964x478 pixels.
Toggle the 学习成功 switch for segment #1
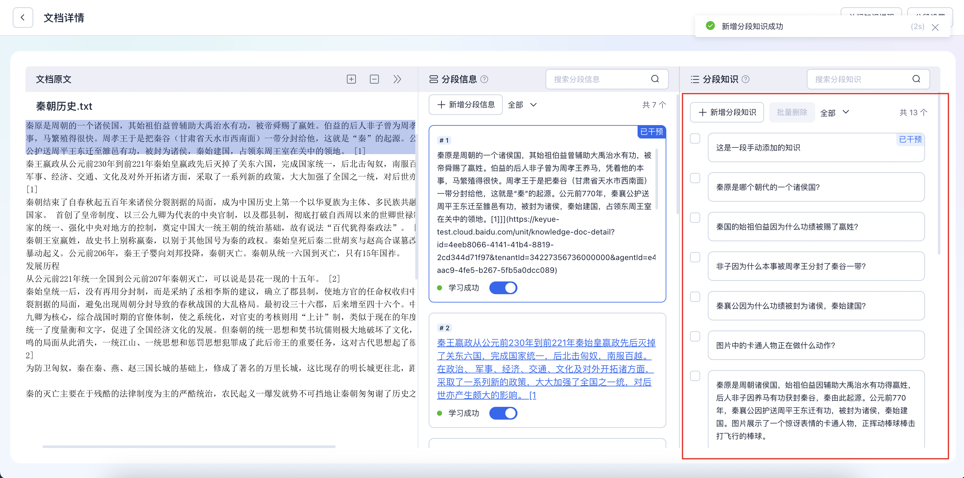click(503, 288)
